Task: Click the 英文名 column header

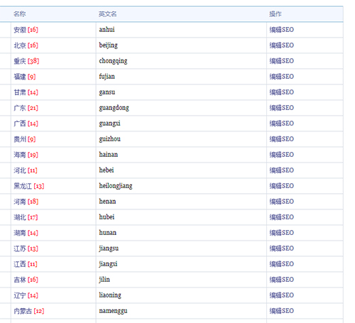Action: coord(108,14)
